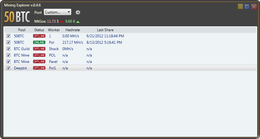Click the Status column header
Image resolution: width=260 pixels, height=139 pixels.
[39, 30]
